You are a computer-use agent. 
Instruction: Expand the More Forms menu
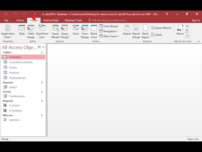109,36
